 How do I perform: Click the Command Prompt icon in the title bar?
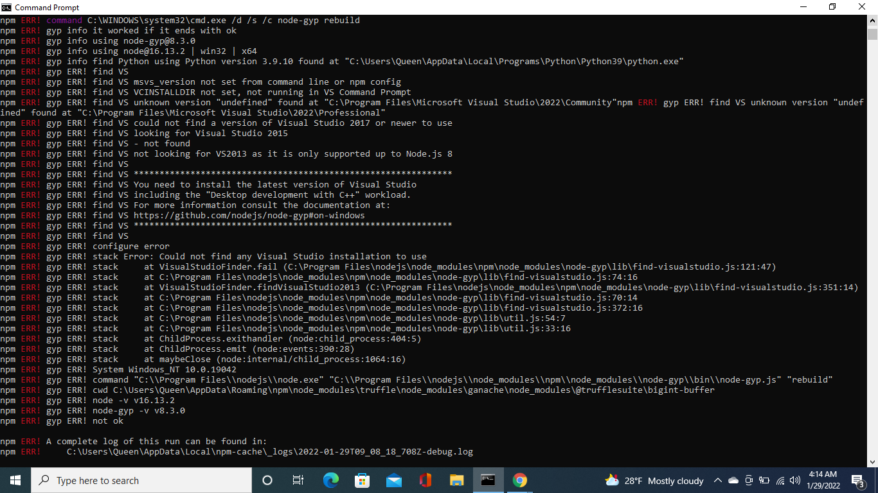(x=6, y=7)
